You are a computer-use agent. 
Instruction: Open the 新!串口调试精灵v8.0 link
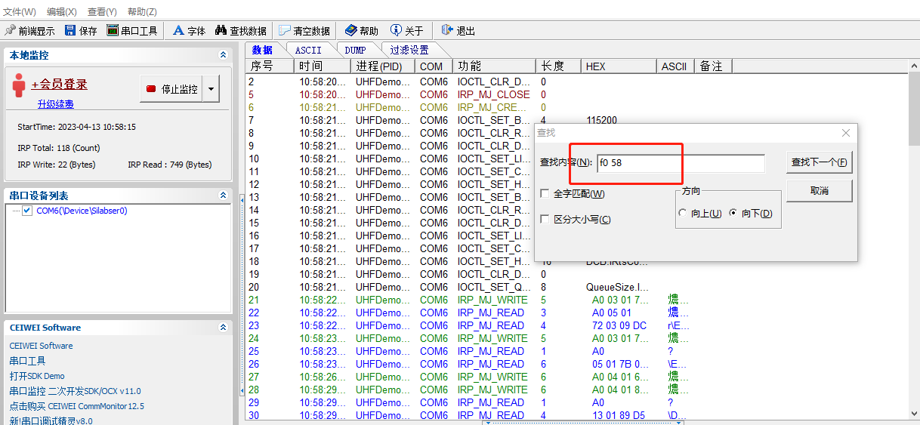pyautogui.click(x=51, y=421)
